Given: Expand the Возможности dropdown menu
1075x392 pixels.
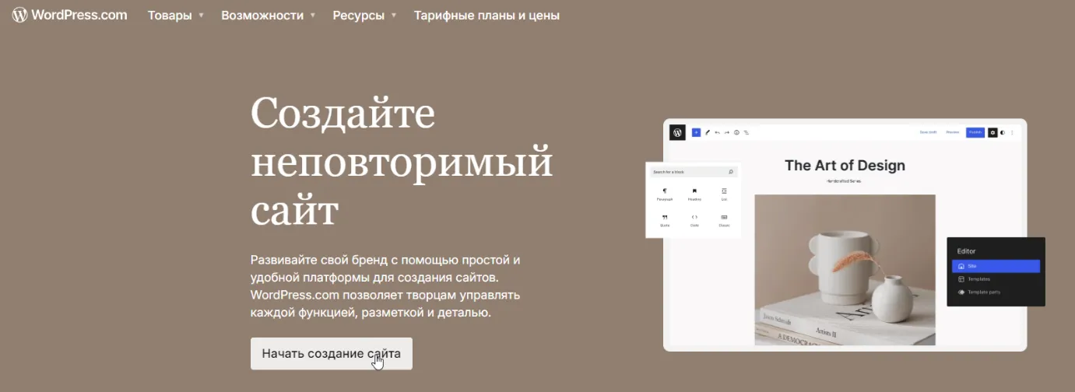Looking at the screenshot, I should (x=268, y=16).
